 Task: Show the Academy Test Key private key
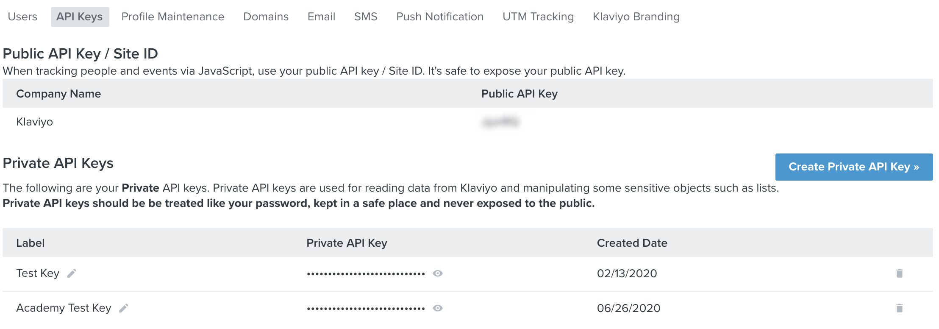click(438, 308)
